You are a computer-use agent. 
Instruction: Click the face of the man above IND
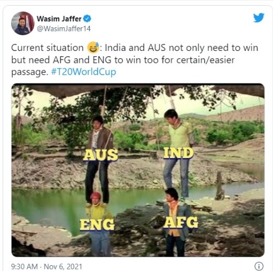click(171, 117)
